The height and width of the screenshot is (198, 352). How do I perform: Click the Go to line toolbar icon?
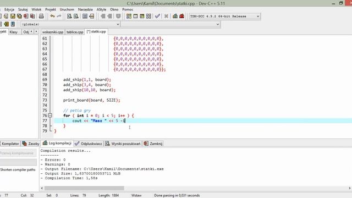coord(92,16)
